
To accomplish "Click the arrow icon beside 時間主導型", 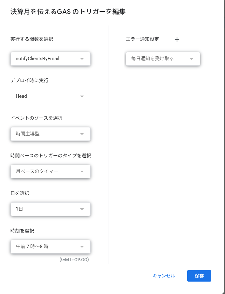I will (x=82, y=134).
